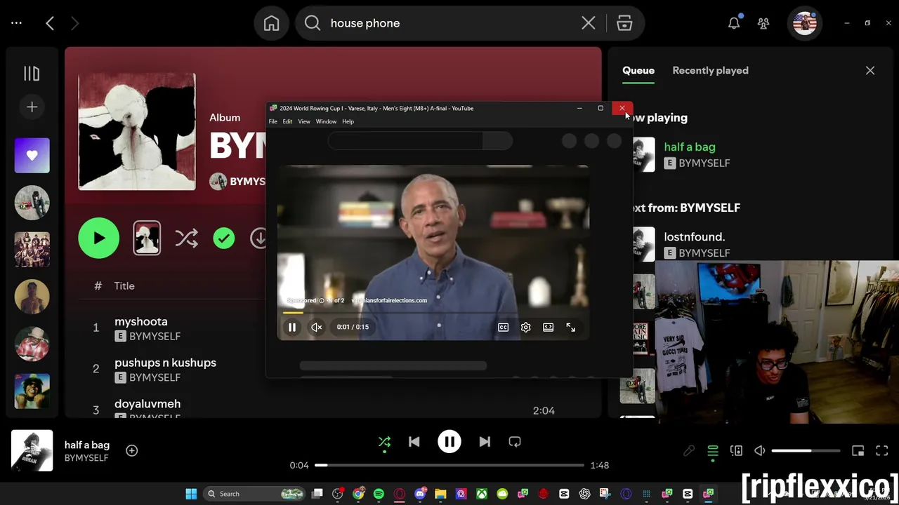Mute Spotify volume speaker icon
This screenshot has width=899, height=505.
coord(759,451)
